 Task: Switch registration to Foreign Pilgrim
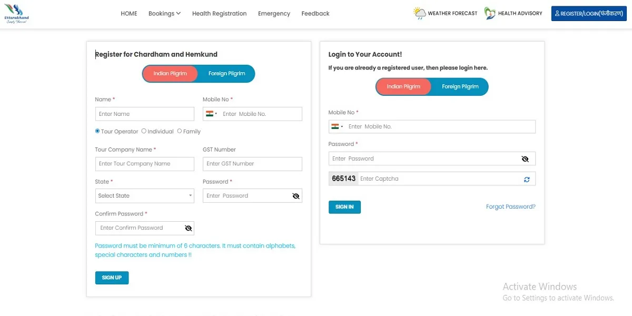(227, 74)
